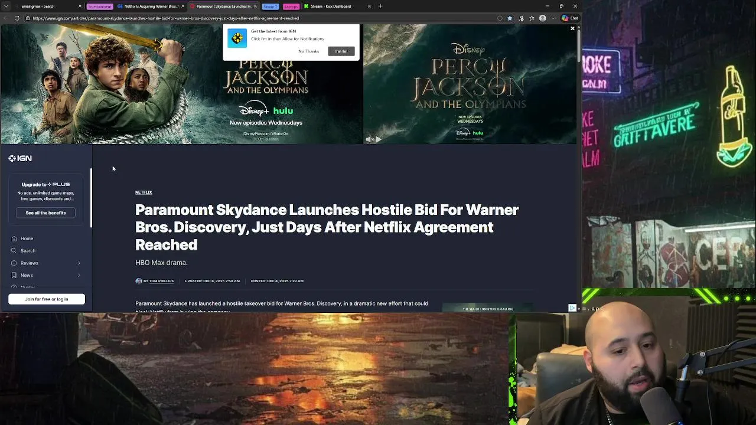The width and height of the screenshot is (756, 425).
Task: Click the circled dots icon in address bar
Action: click(500, 18)
